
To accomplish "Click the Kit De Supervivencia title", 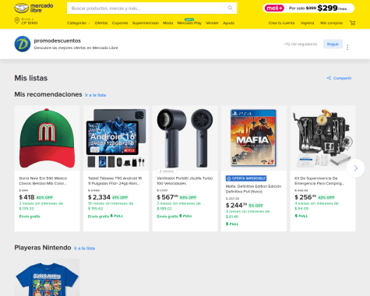I will tap(319, 181).
